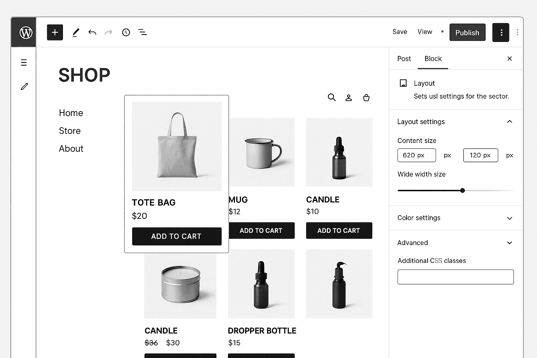Open the revision history clock icon

[126, 33]
